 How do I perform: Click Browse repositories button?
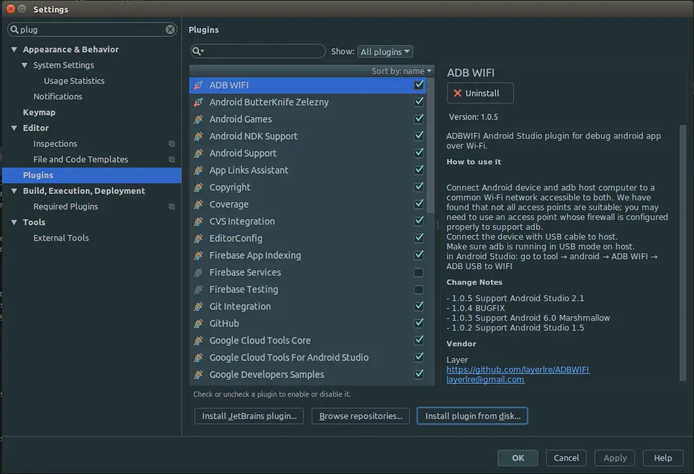click(361, 416)
